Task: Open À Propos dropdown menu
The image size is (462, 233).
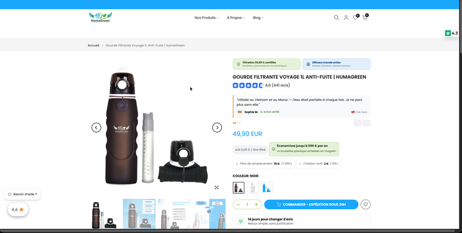Action: (x=236, y=18)
